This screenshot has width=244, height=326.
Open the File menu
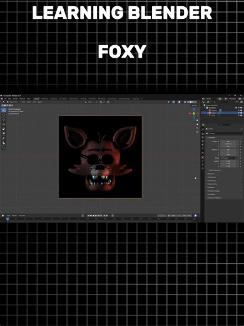point(5,98)
